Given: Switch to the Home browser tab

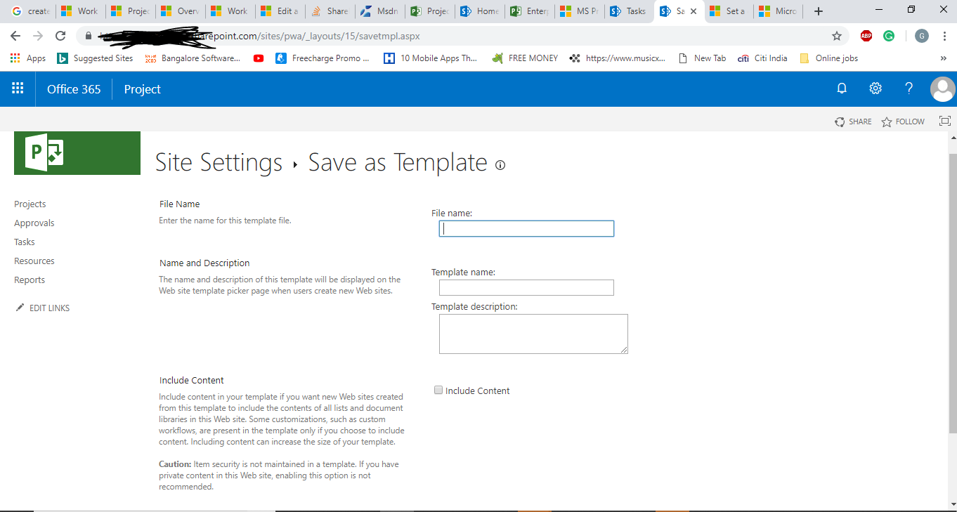Looking at the screenshot, I should coord(479,11).
